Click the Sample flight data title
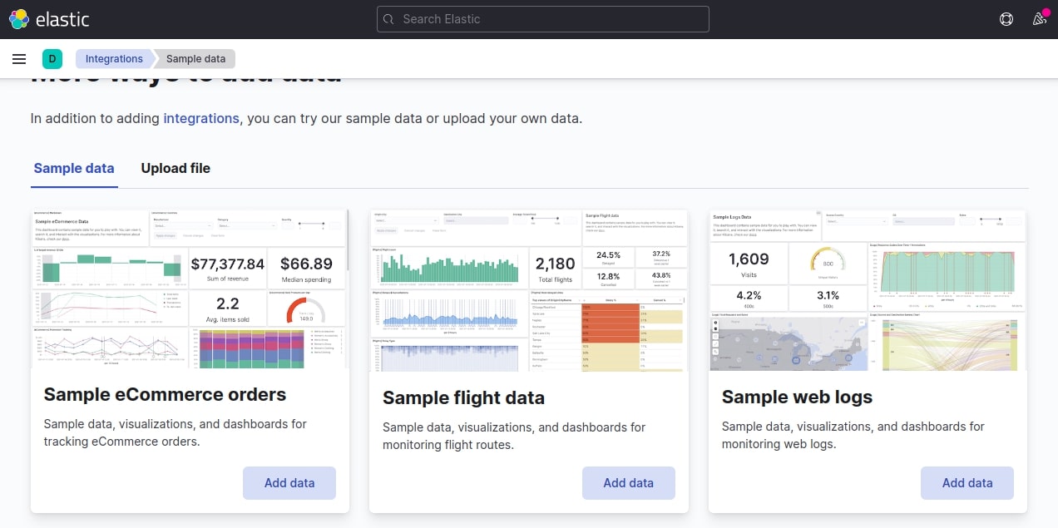1058x528 pixels. click(463, 397)
